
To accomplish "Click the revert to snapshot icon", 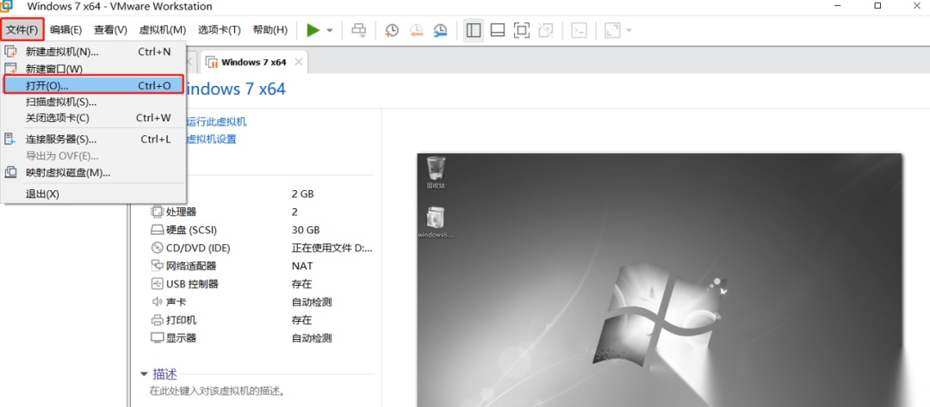I will 416,30.
